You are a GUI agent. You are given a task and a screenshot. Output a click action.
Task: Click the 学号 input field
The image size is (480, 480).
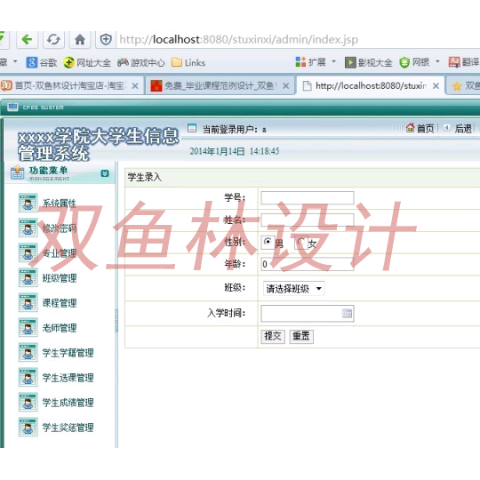click(x=308, y=197)
